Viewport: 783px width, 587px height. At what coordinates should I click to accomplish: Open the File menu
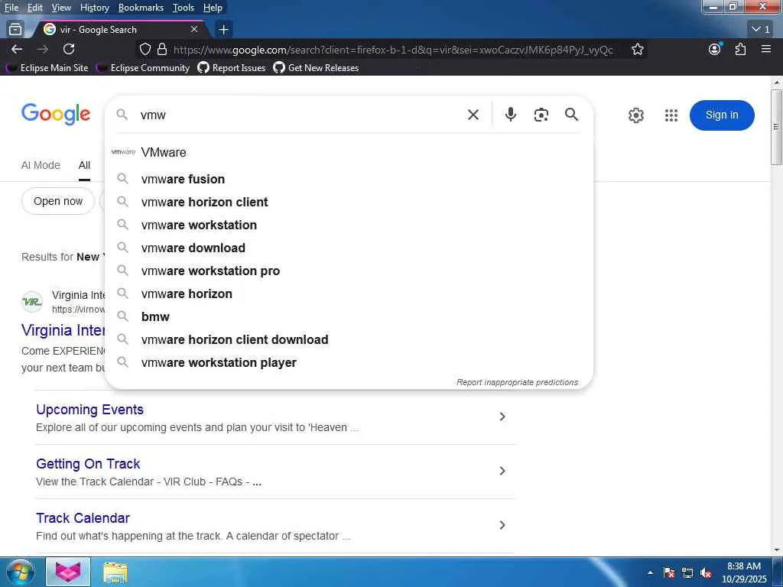(x=11, y=8)
